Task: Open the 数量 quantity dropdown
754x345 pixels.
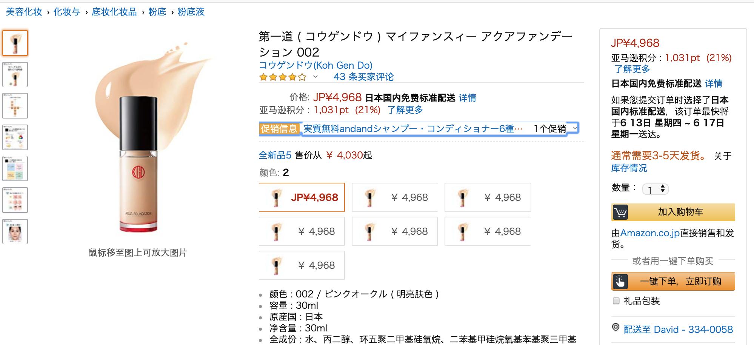Action: pyautogui.click(x=656, y=189)
